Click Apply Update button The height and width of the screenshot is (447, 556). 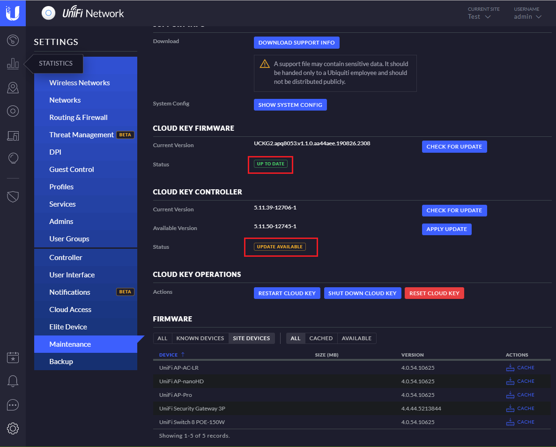(447, 229)
